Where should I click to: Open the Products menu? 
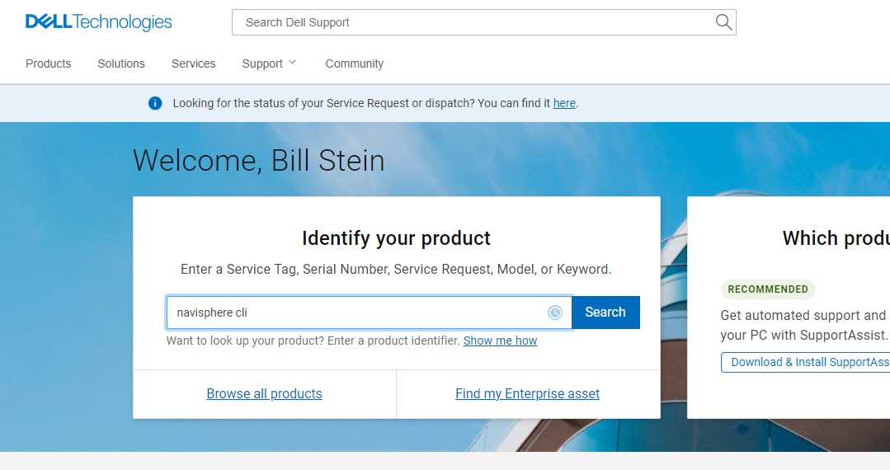49,63
